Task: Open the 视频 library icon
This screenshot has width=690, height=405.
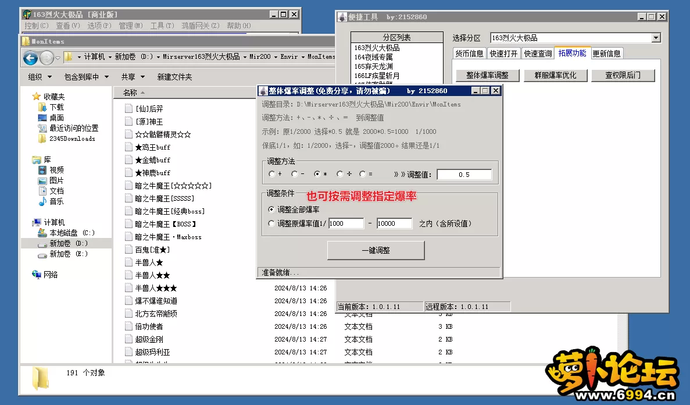Action: [x=42, y=170]
